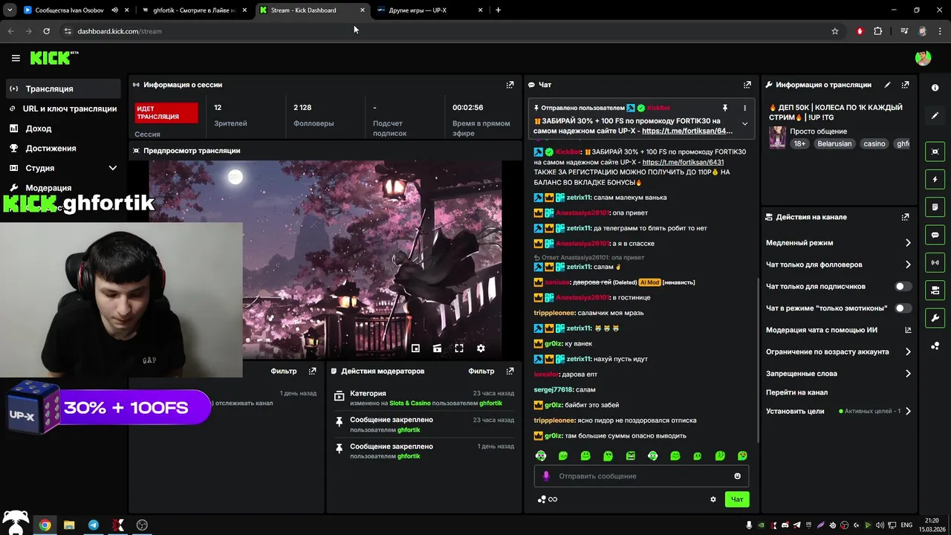Click the lightning bolt icon in the right sidebar
The width and height of the screenshot is (951, 535).
pos(935,179)
